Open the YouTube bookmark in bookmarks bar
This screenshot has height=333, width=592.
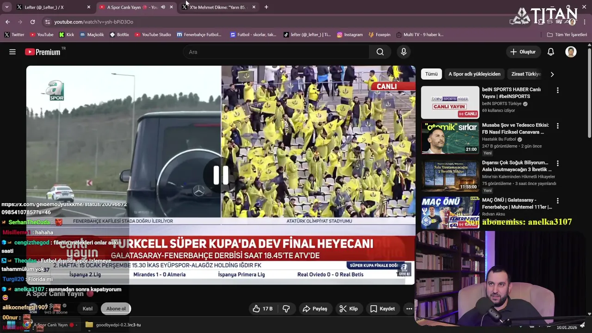(x=42, y=35)
